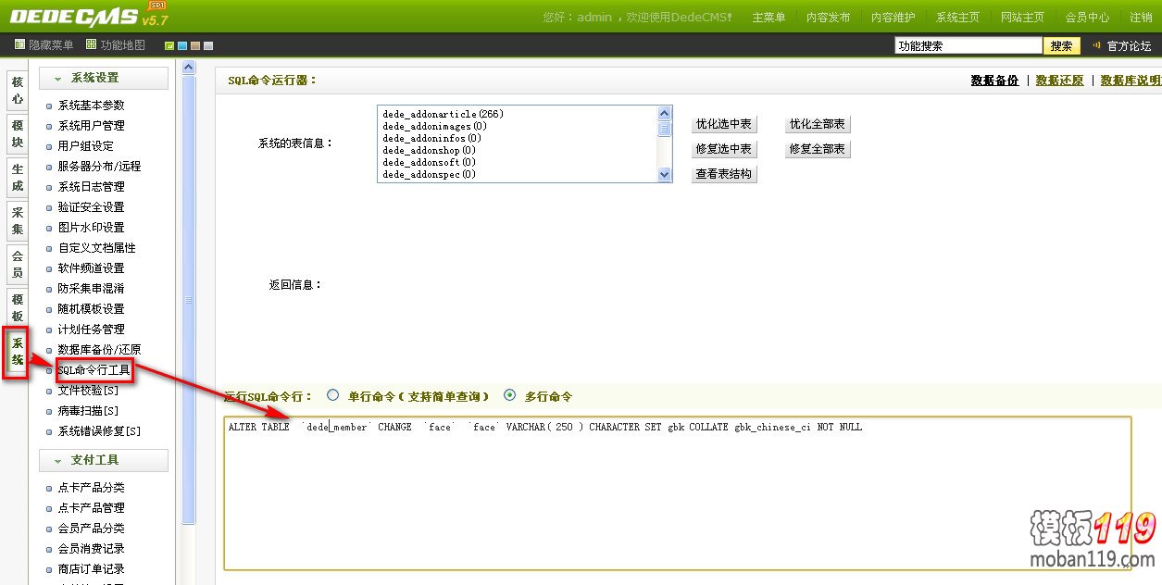
Task: Open the 内容发布 top menu
Action: point(828,18)
